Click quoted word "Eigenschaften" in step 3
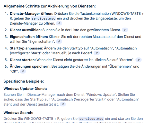This screenshot has width=149, height=123. [41, 42]
